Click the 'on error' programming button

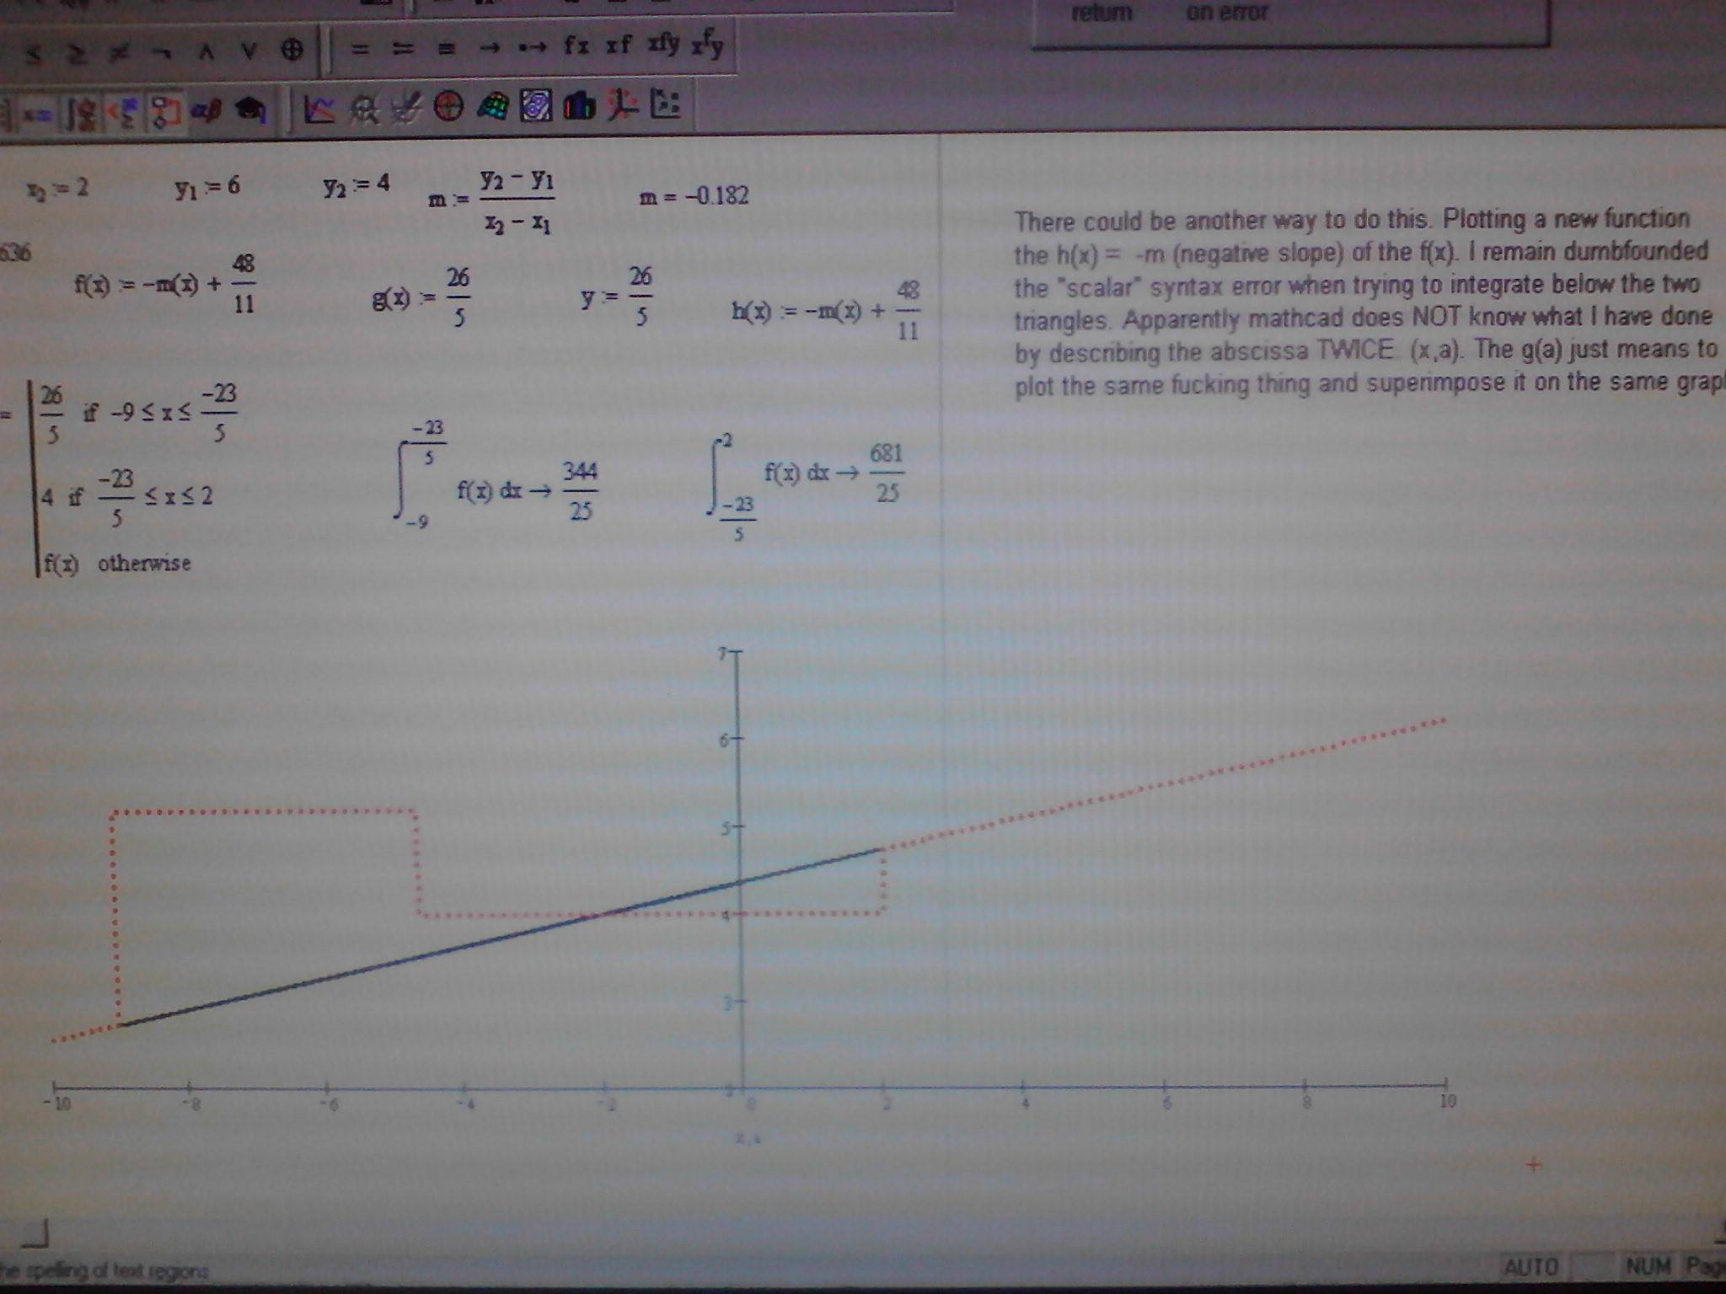coord(1226,13)
